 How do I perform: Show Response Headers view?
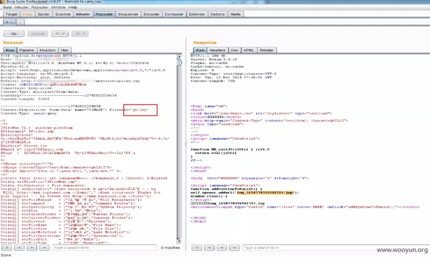click(217, 50)
